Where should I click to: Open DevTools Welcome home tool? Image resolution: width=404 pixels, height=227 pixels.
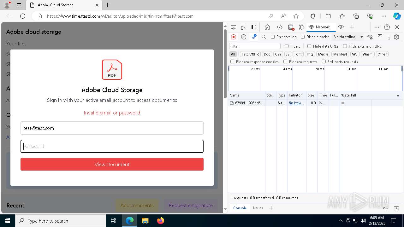(x=267, y=27)
